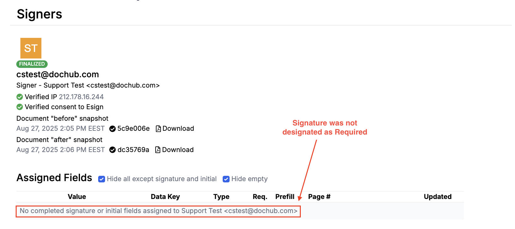Click the Value column header
515x229 pixels.
pos(77,197)
